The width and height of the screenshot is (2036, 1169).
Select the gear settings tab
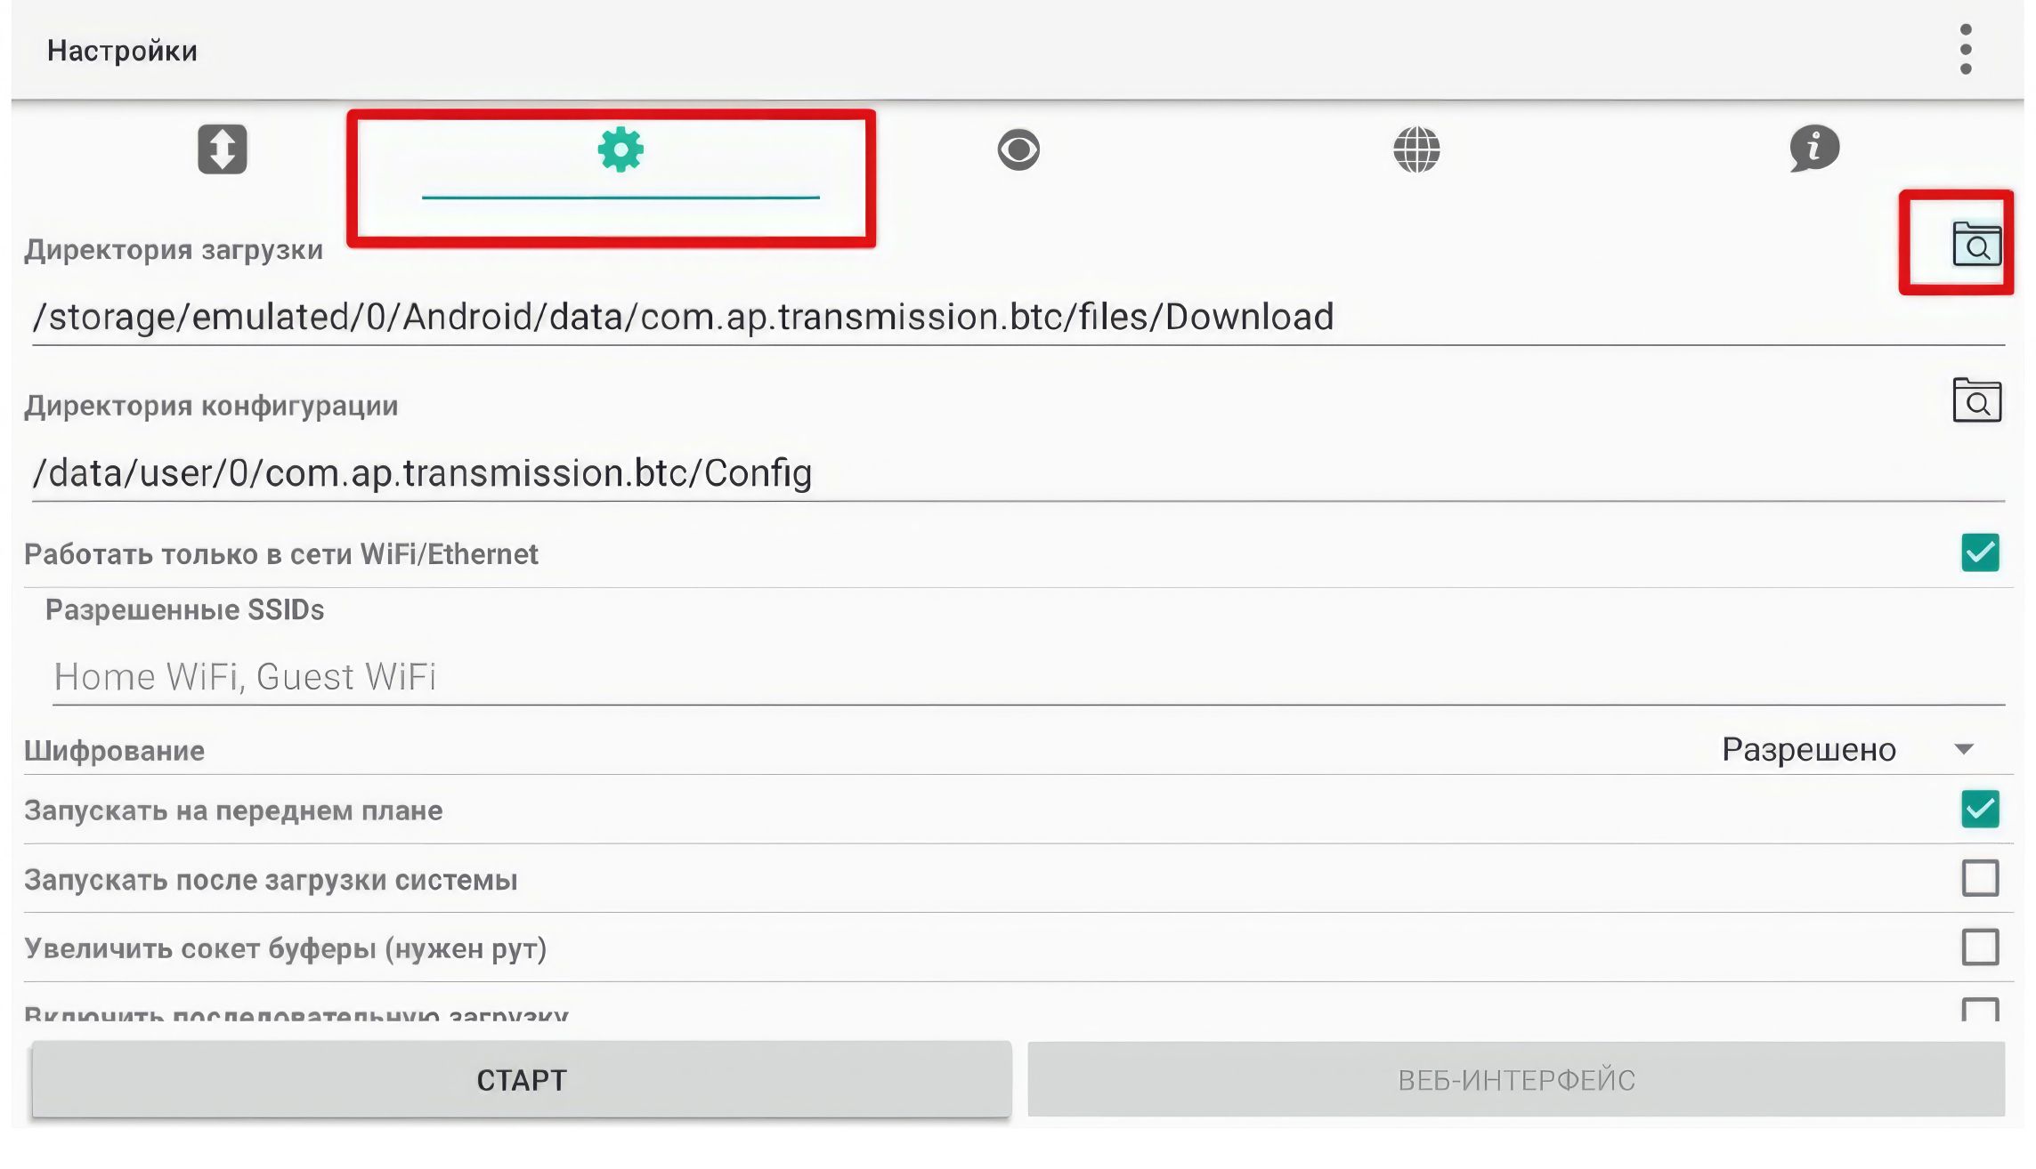[x=620, y=149]
